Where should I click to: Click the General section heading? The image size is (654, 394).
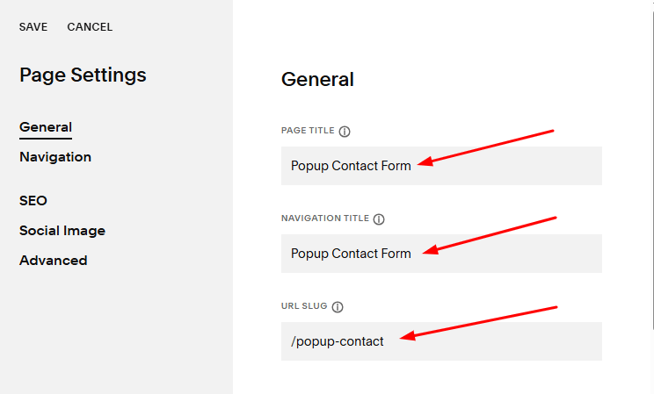(x=317, y=80)
